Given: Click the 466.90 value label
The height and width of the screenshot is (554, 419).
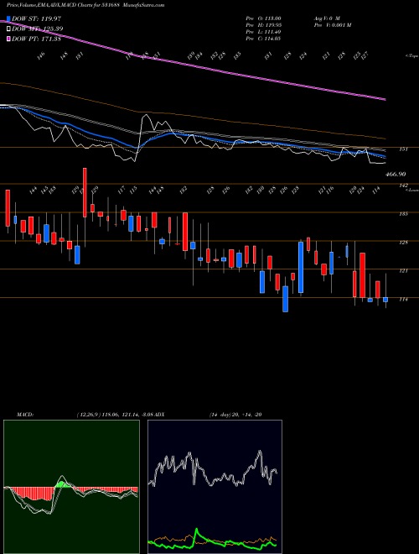Looking at the screenshot, I should point(396,175).
